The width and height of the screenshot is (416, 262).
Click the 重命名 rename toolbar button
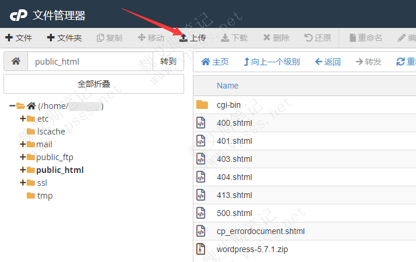tap(366, 38)
